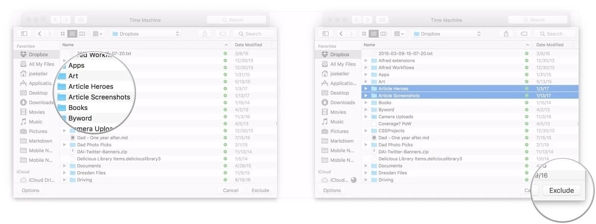Screen dimensions: 596x224
Task: Switch left dialog to icon view
Action: pyautogui.click(x=63, y=34)
